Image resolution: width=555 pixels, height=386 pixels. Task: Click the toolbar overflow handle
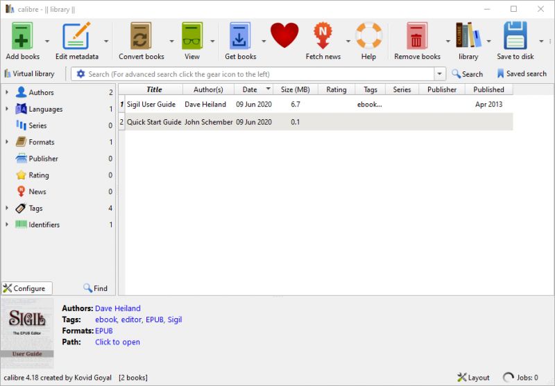click(x=550, y=42)
